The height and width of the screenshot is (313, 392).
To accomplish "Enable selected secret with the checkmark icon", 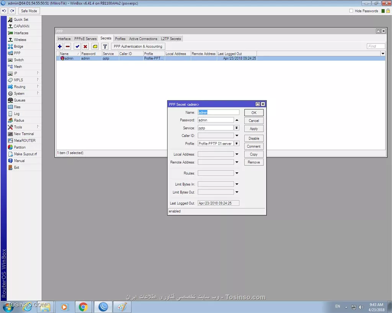I will (x=77, y=46).
